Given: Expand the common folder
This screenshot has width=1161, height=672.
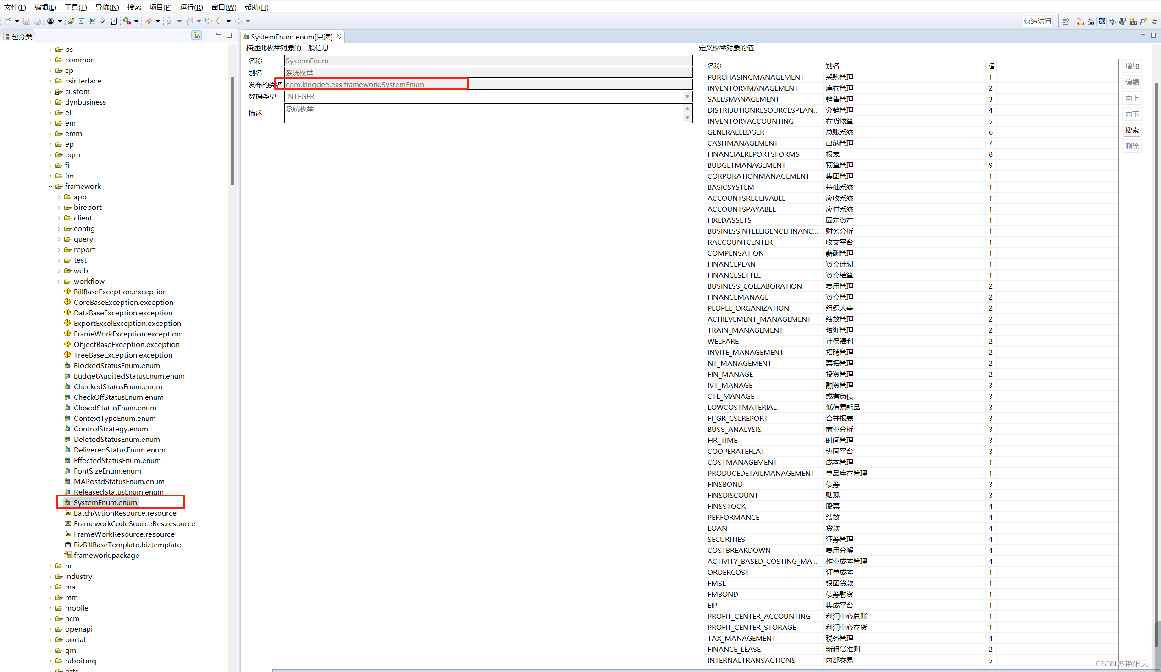Looking at the screenshot, I should tap(50, 60).
